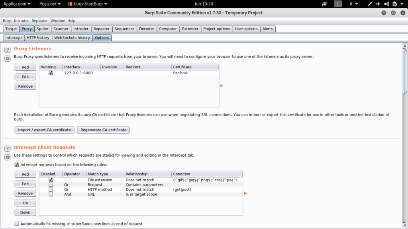
Task: Switch to the Intercept sub-tab
Action: coord(14,38)
